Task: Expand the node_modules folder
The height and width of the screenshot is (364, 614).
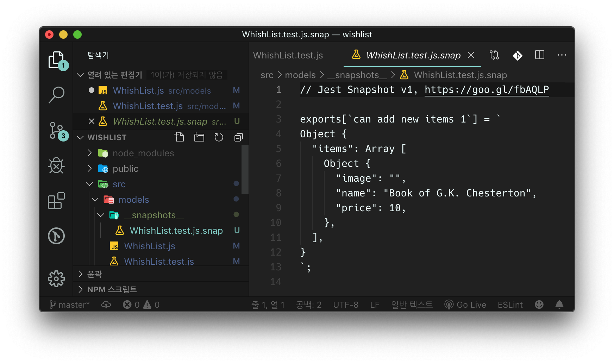Action: click(x=89, y=153)
